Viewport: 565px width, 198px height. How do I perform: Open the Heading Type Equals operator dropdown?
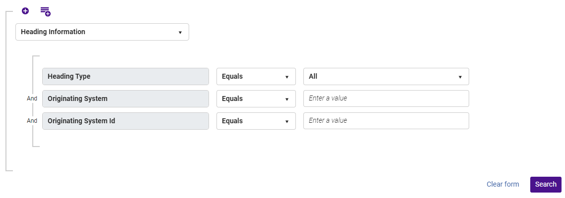coord(256,77)
